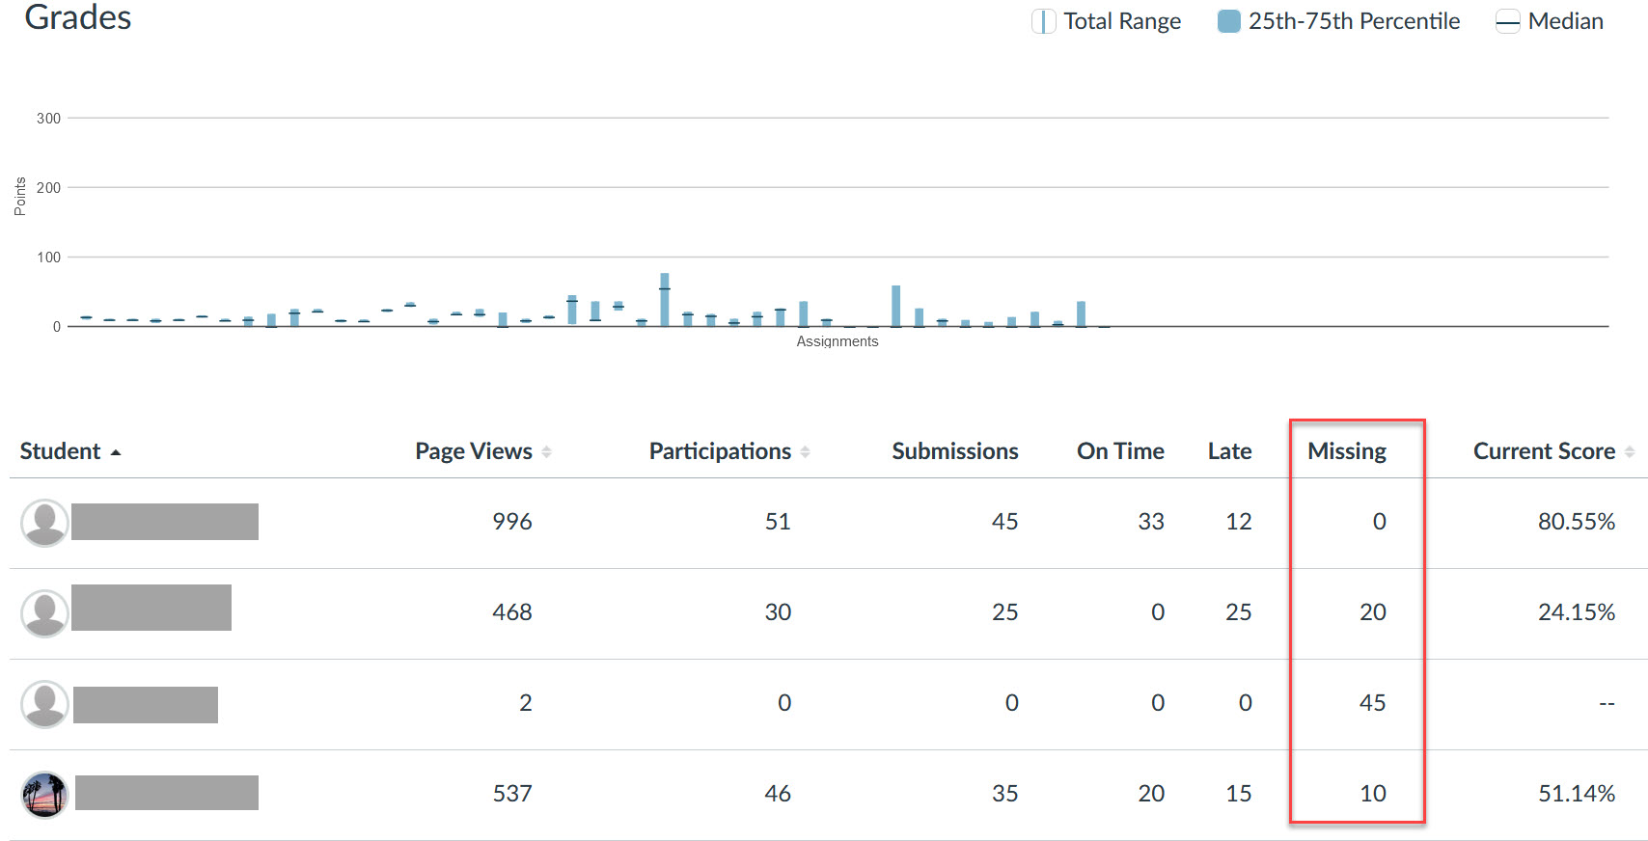1648x841 pixels.
Task: Open student name link in 51.14% row
Action: click(x=167, y=793)
